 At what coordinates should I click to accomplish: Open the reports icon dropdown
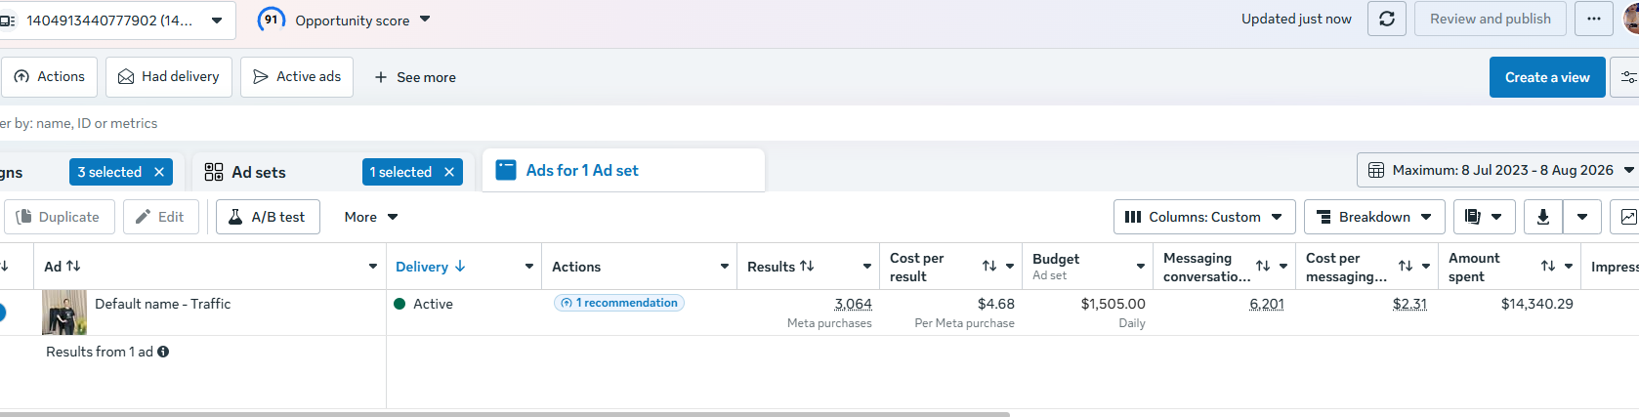click(x=1484, y=217)
